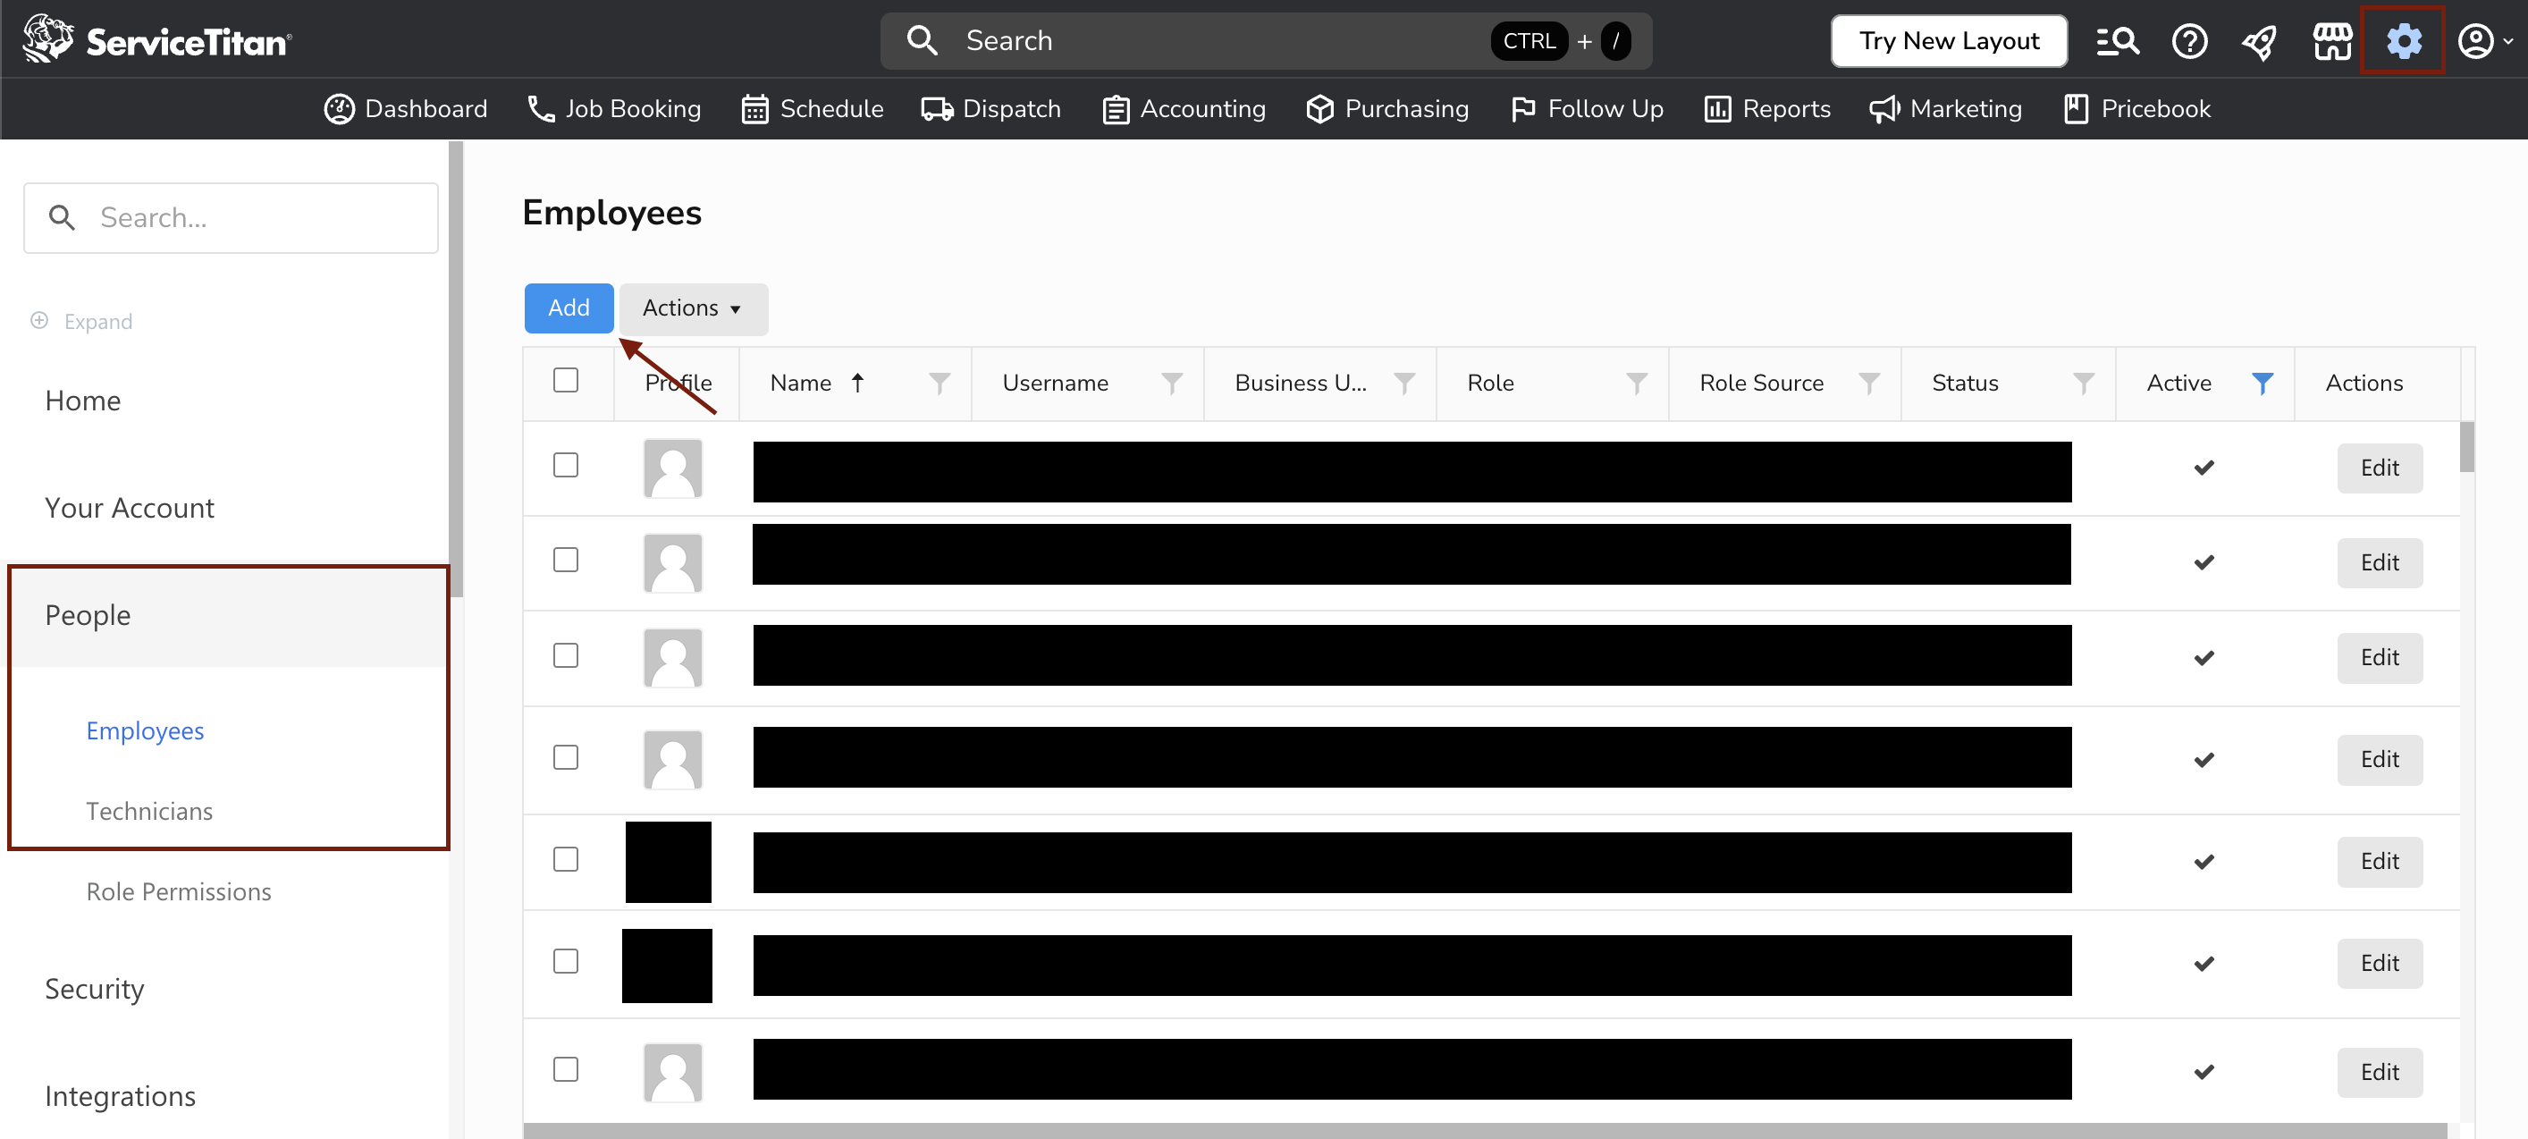
Task: Click the active blue filter icon
Action: point(2262,383)
